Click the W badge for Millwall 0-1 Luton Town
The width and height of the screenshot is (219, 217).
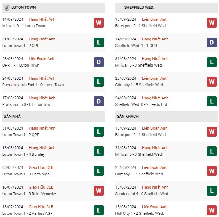(x=99, y=23)
